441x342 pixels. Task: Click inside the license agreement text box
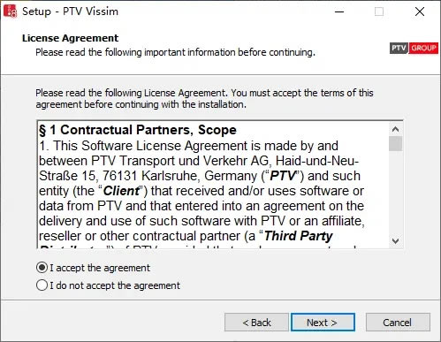click(213, 185)
